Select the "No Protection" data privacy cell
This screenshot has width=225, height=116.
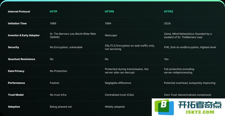[x=58, y=71]
